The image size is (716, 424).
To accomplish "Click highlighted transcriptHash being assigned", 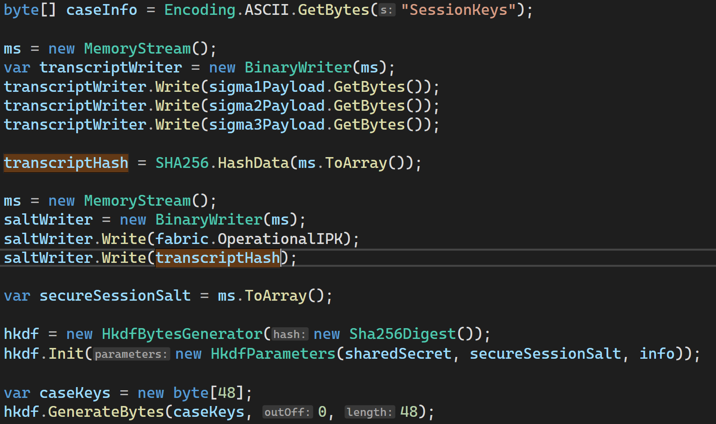I will [66, 163].
